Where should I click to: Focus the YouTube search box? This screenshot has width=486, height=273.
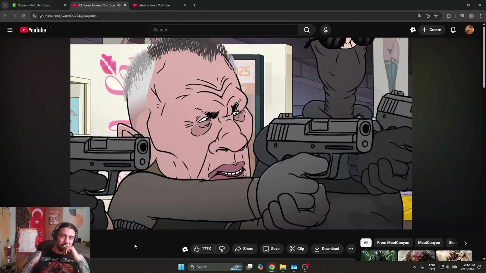pos(223,30)
